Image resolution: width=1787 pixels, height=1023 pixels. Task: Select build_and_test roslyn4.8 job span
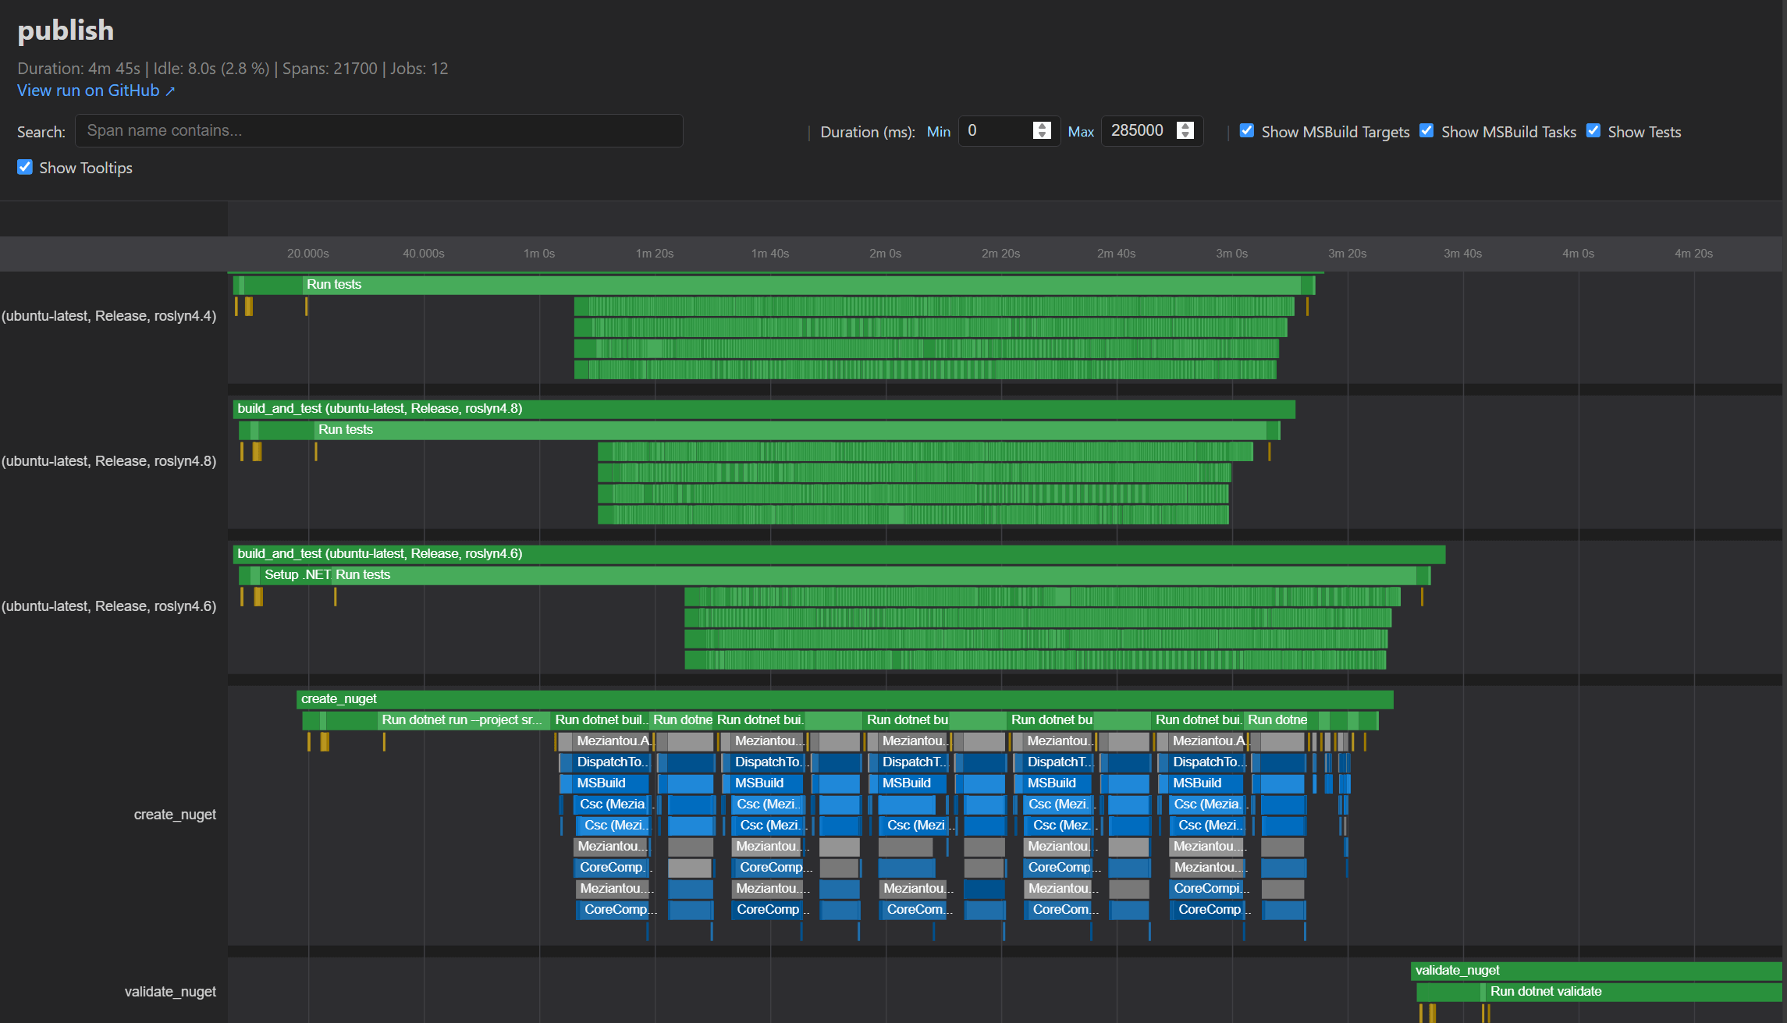point(765,409)
